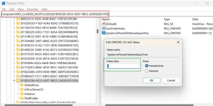The width and height of the screenshot is (213, 106).
Task: Open the Help menu
Action: pyautogui.click(x=44, y=9)
